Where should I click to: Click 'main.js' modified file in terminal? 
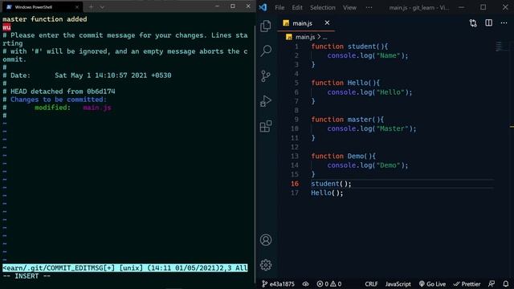96,108
